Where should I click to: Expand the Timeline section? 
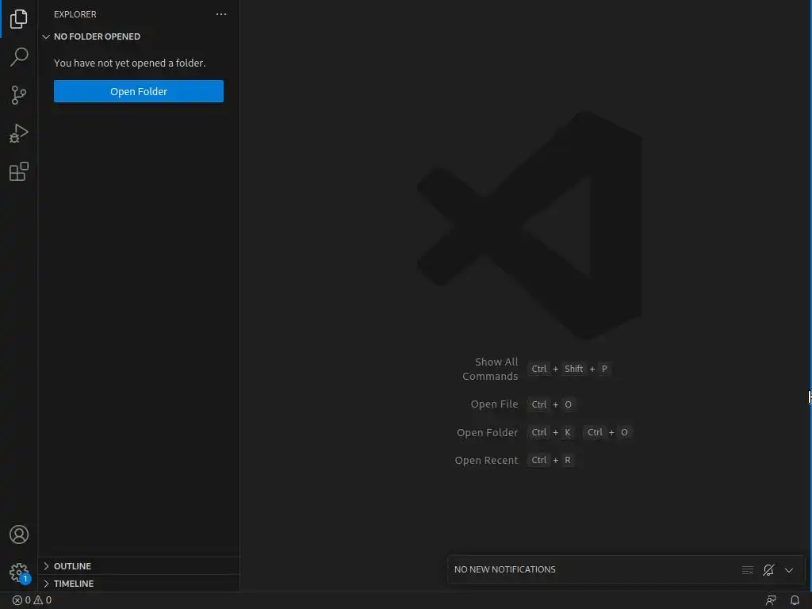139,584
